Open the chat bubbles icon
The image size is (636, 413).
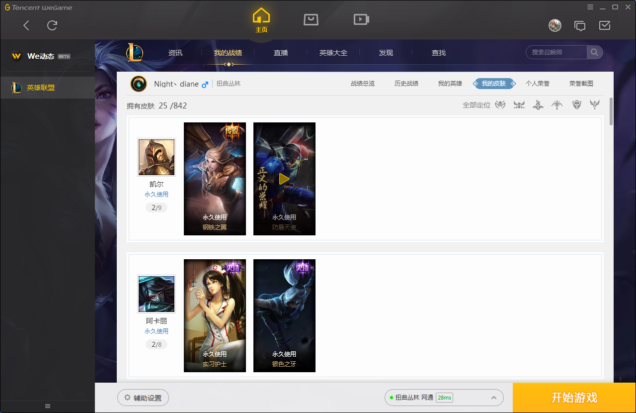pyautogui.click(x=580, y=25)
